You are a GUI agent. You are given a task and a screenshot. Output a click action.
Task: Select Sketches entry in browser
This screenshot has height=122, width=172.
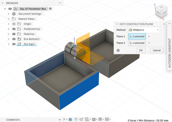pos(29,34)
